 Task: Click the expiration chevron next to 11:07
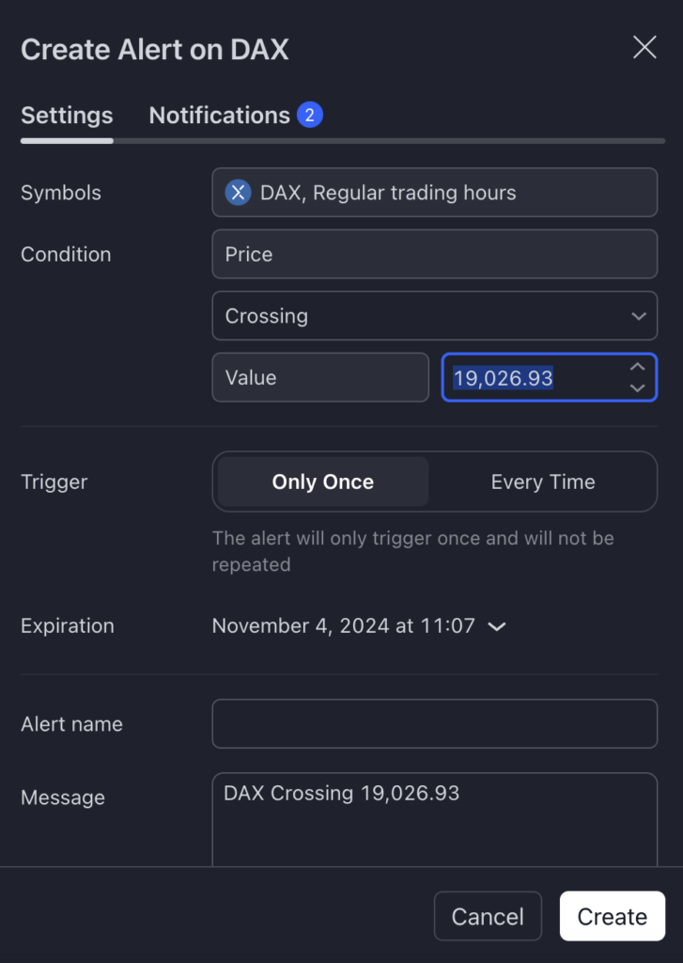[x=496, y=626]
